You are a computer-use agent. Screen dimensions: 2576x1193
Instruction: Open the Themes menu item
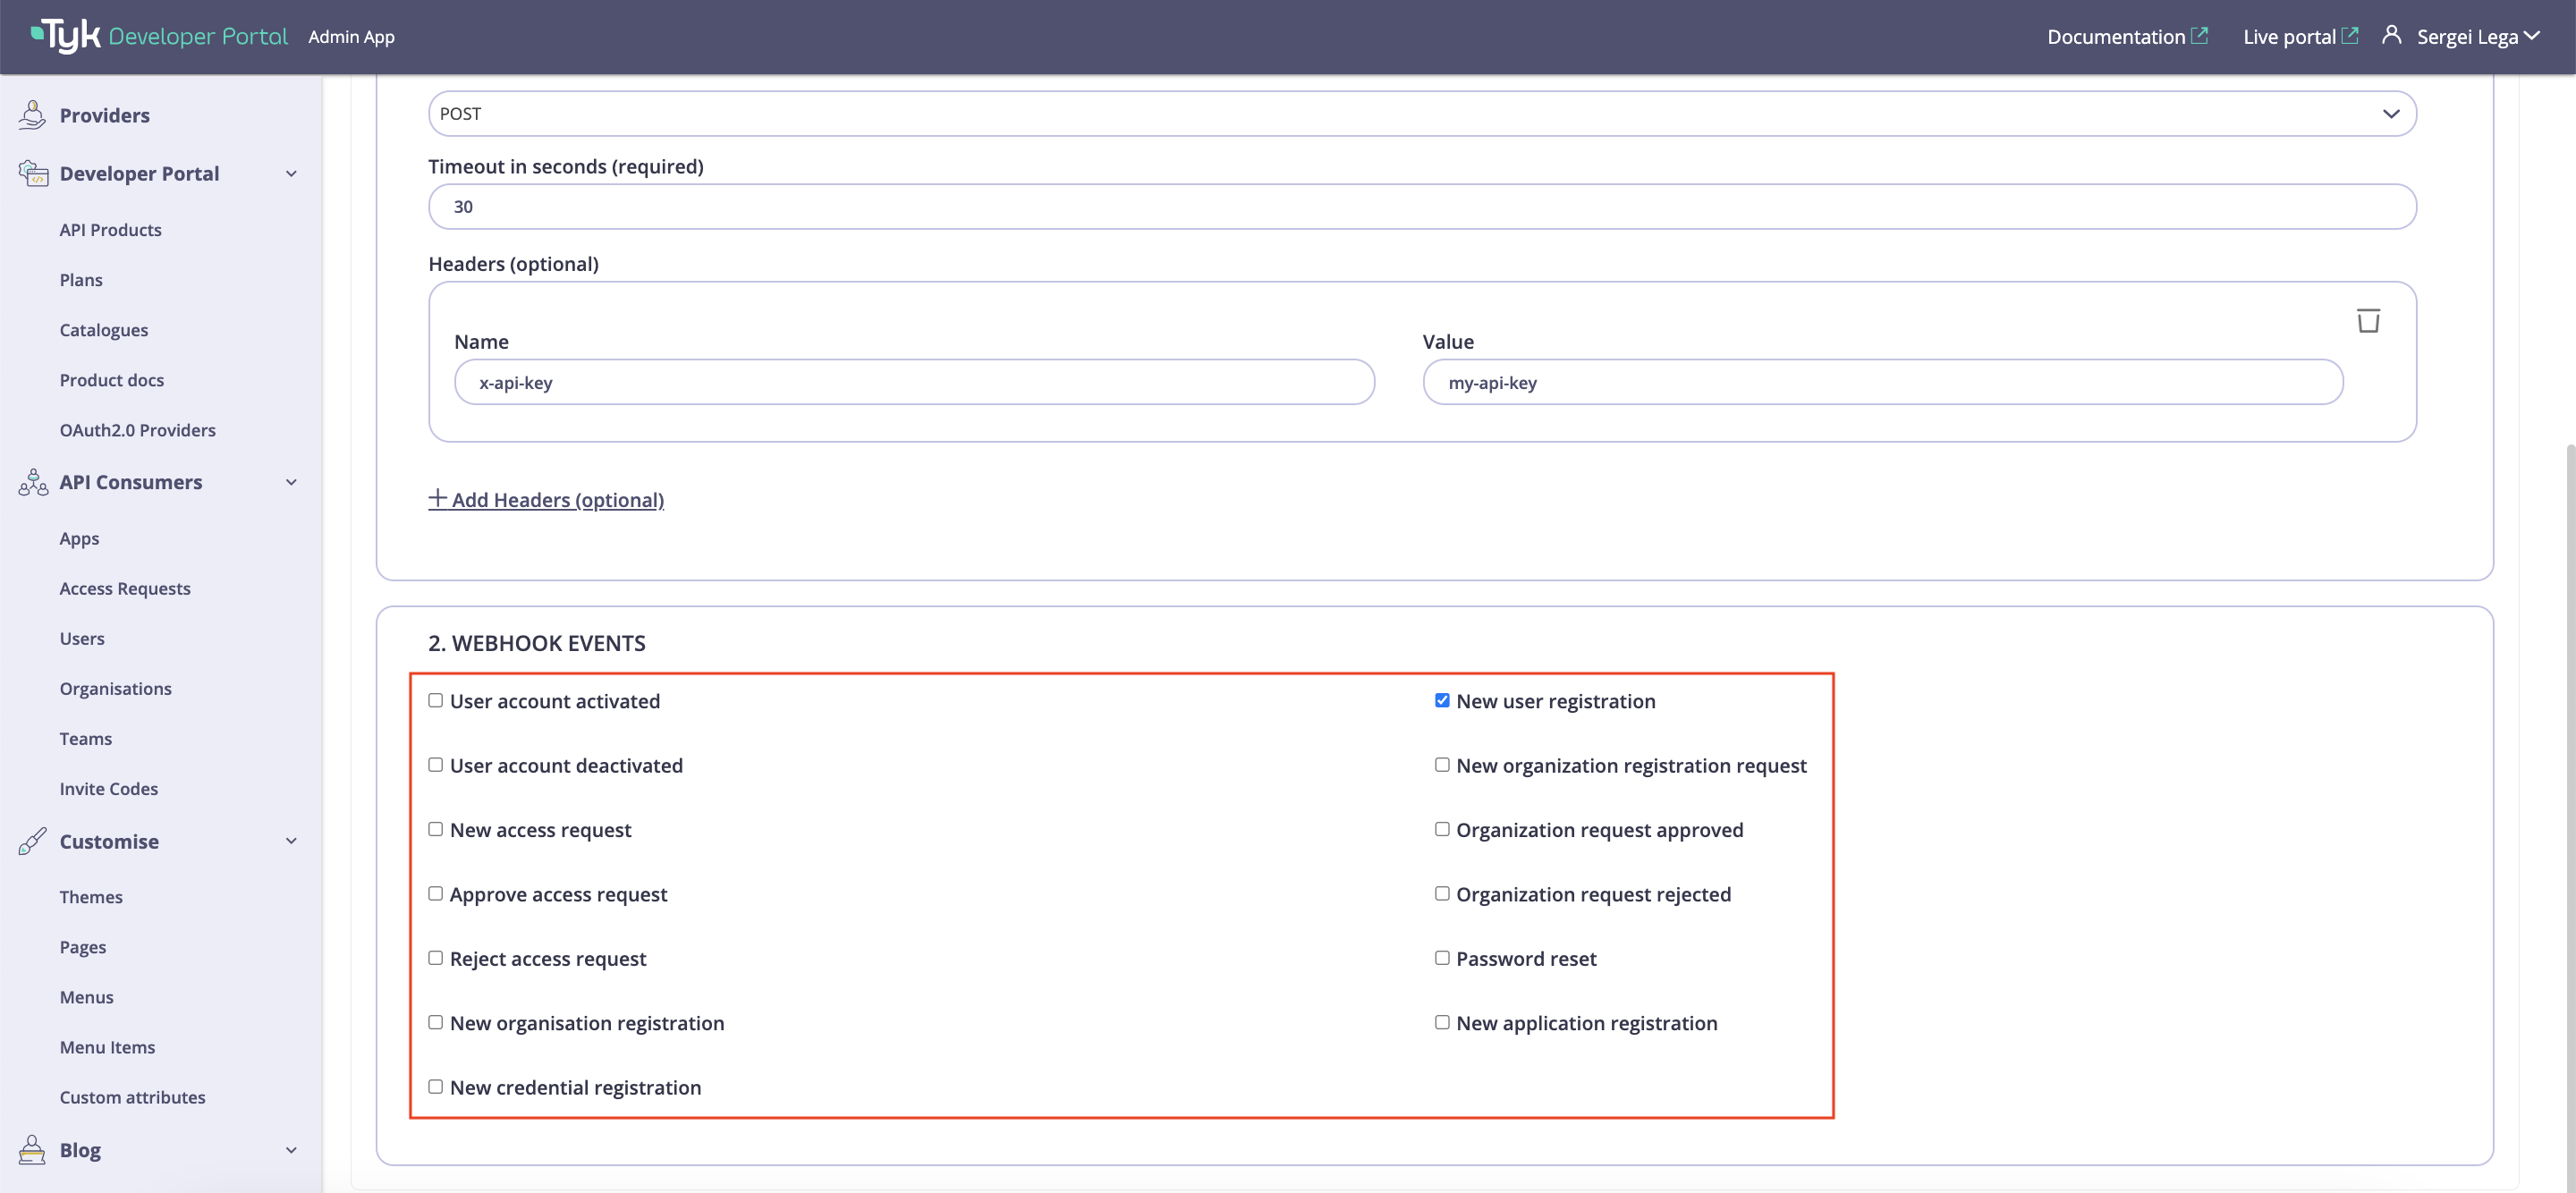[91, 896]
